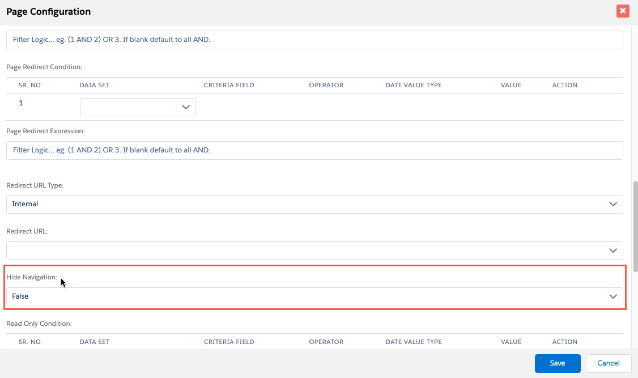
Task: Click Date Value Type header in Read Only Condition table
Action: [x=413, y=342]
